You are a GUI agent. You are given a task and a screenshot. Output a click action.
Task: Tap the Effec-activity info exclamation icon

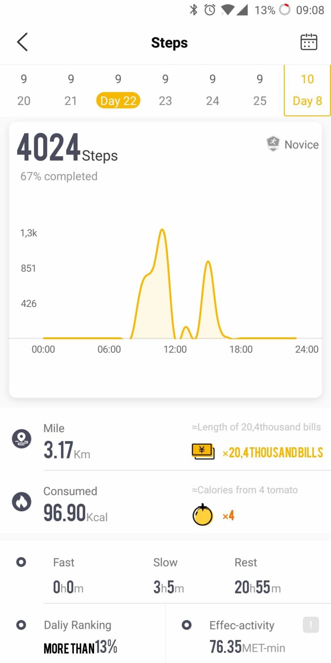(x=310, y=625)
